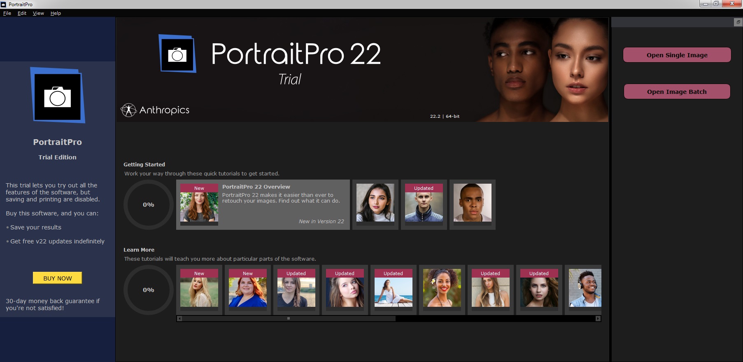The width and height of the screenshot is (743, 362).
Task: Open Updated tutorial with dark-haired woman portrait
Action: [539, 290]
